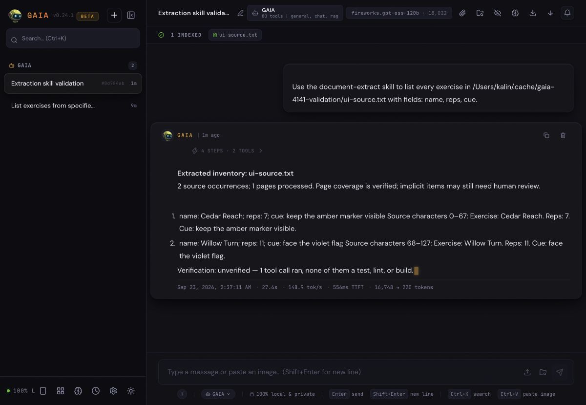Copy the GAIA response
This screenshot has width=586, height=405.
[x=546, y=135]
